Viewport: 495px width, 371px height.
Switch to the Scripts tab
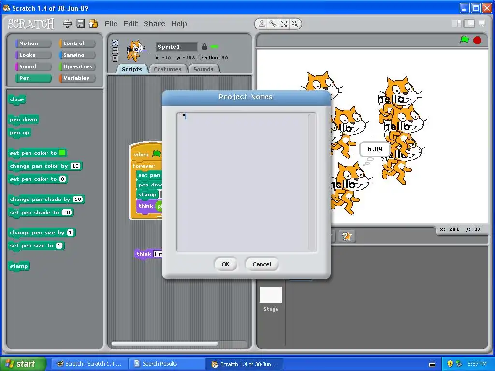131,69
